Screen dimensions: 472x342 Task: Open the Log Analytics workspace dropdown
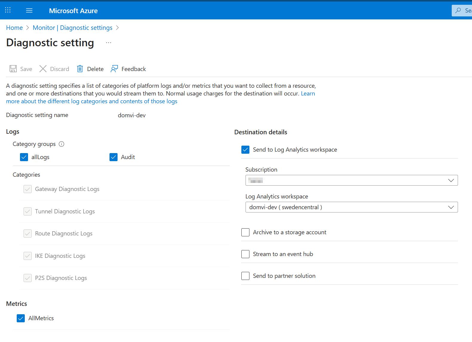tap(351, 207)
